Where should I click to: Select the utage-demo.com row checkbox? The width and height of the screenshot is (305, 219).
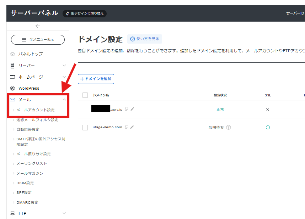tap(85, 127)
